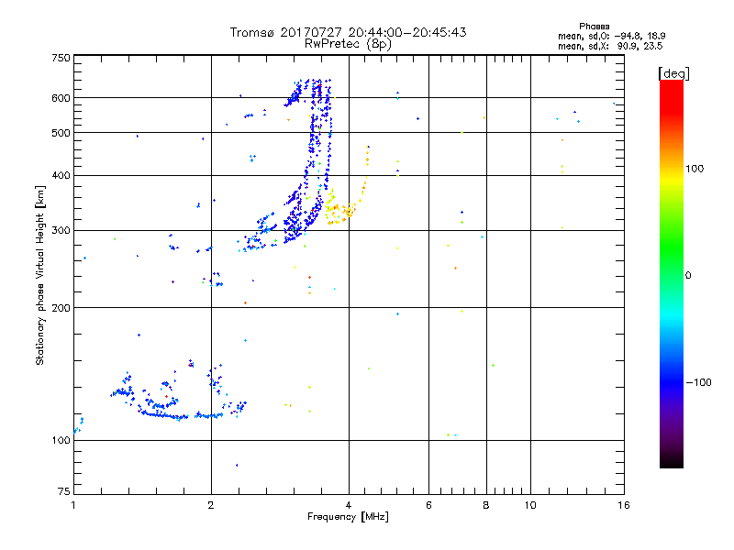Click the y-axis tick label '75'
The height and width of the screenshot is (550, 734).
[64, 491]
